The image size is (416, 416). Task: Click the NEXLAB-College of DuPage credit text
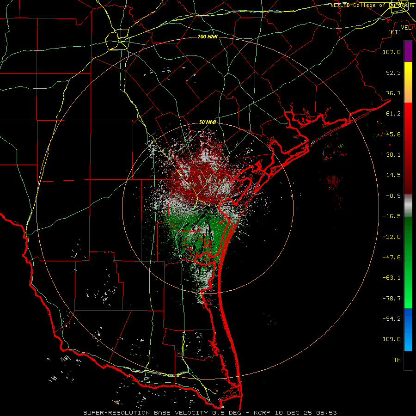(372, 5)
